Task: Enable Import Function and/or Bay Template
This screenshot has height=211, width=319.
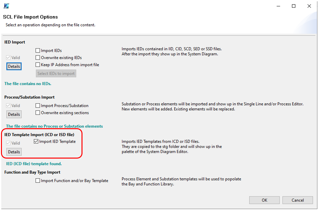Action: (38, 181)
